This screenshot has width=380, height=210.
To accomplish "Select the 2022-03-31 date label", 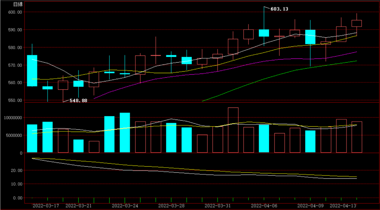I will (218, 206).
